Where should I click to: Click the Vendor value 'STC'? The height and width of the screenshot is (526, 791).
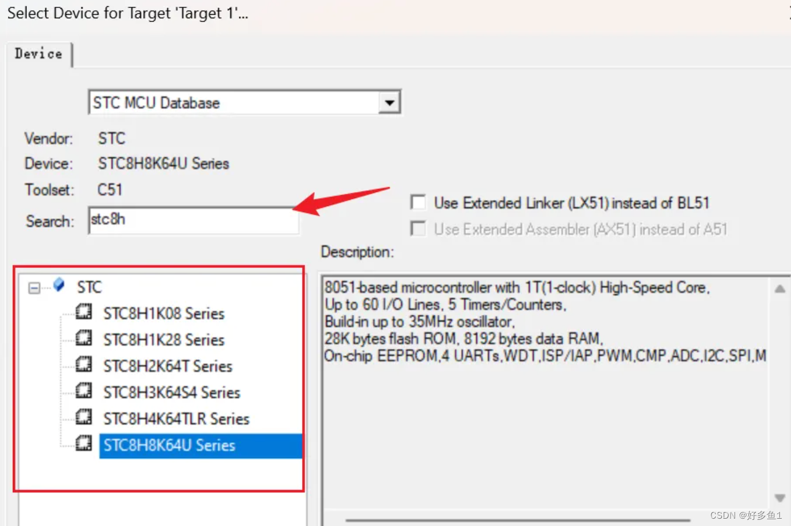click(x=111, y=138)
